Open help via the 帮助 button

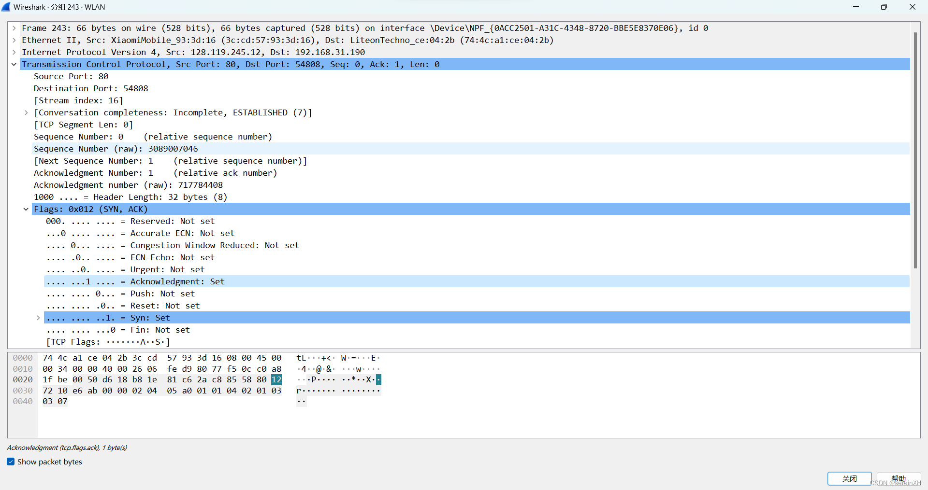click(x=898, y=478)
